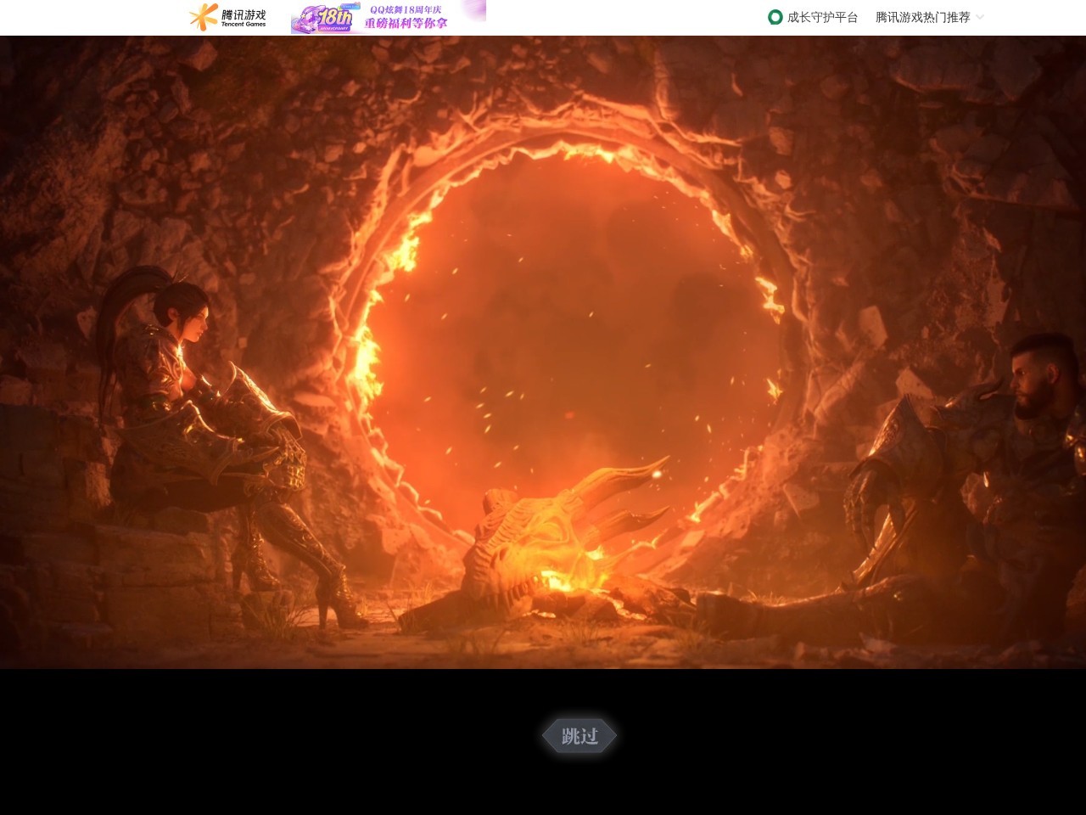The image size is (1086, 815).
Task: Open the 腾讯游戏热门推荐 menu
Action: coord(922,17)
